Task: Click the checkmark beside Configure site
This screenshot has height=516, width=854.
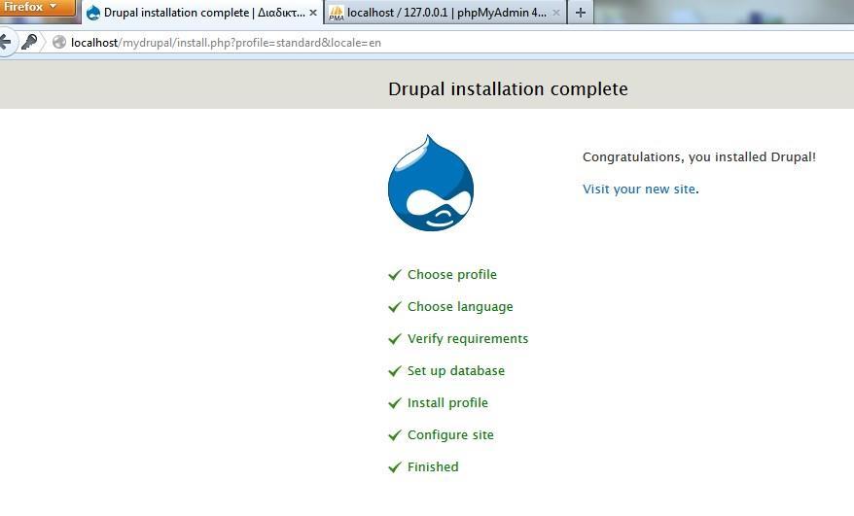Action: tap(395, 435)
